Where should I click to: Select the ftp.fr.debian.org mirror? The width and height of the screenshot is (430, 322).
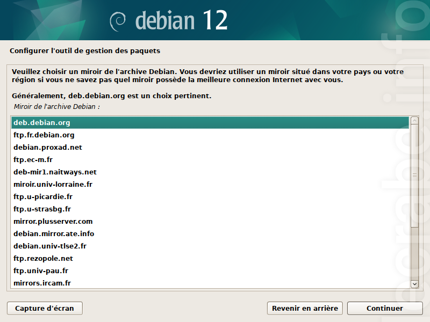(x=210, y=135)
